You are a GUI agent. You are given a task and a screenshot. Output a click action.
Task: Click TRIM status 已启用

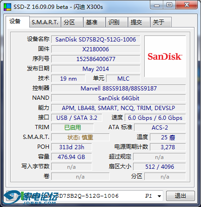coord(73,128)
